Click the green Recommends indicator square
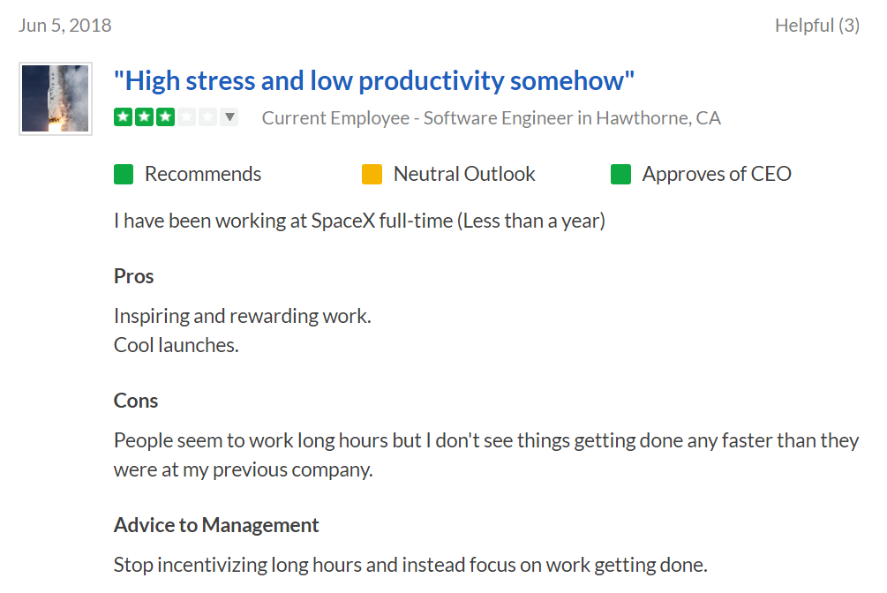The height and width of the screenshot is (593, 887). click(x=124, y=174)
